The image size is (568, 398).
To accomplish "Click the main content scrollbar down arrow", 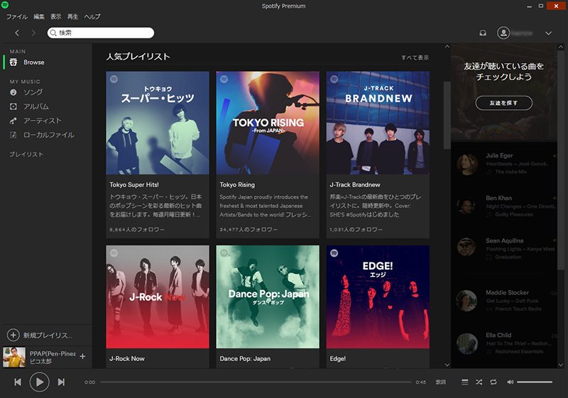I will (447, 365).
